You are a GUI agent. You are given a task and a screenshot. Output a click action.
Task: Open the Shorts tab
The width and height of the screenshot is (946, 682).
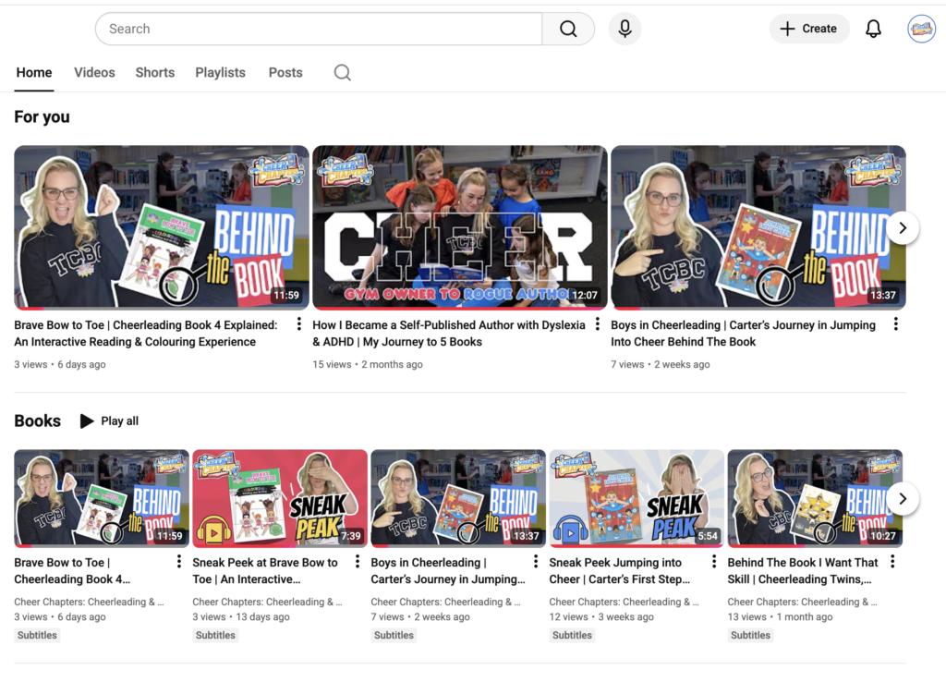click(x=154, y=73)
